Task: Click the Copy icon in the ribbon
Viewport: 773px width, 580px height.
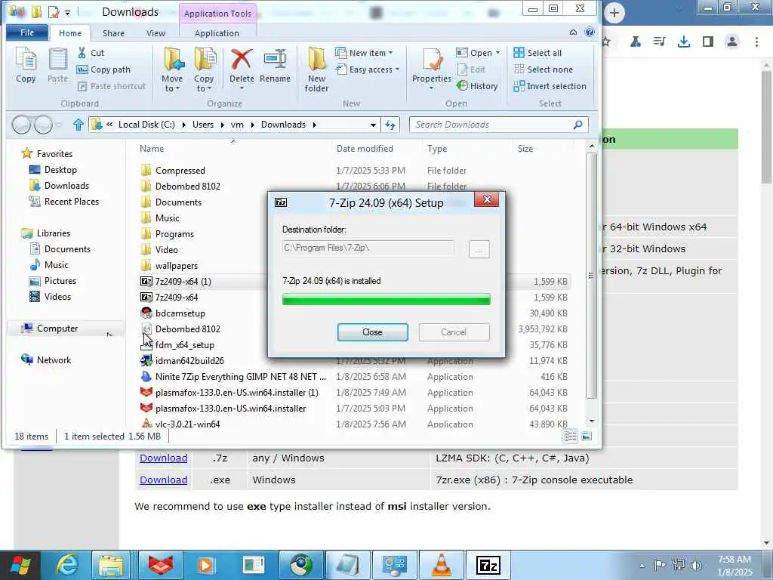Action: pos(26,66)
